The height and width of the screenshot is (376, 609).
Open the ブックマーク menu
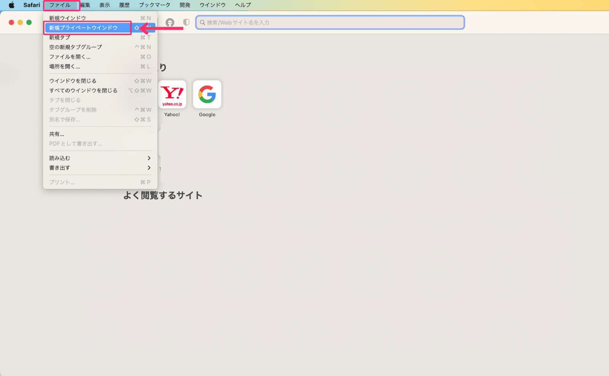click(155, 5)
